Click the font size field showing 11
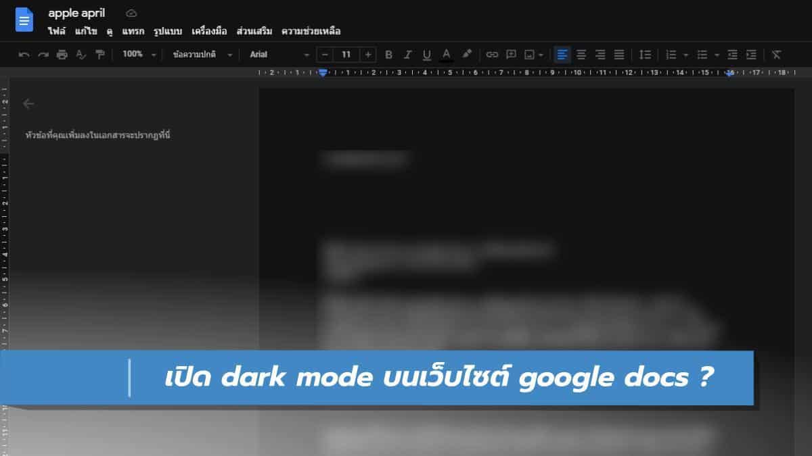Screen dimensions: 812x456 tap(346, 55)
